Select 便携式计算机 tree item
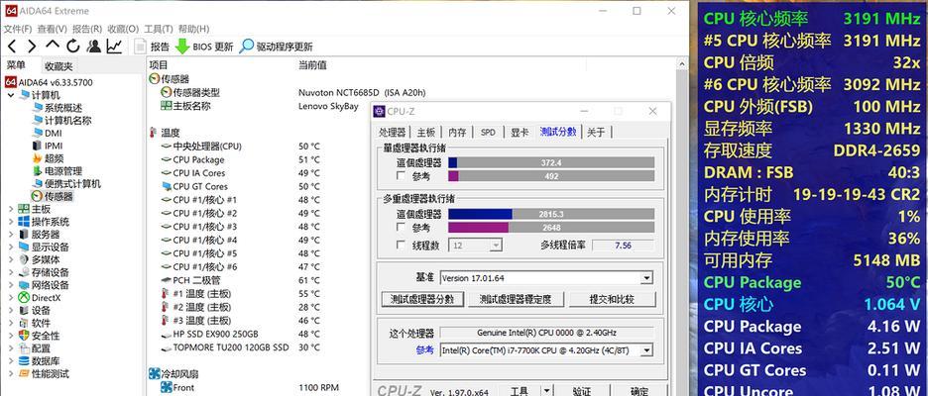This screenshot has height=396, width=928. [x=72, y=184]
